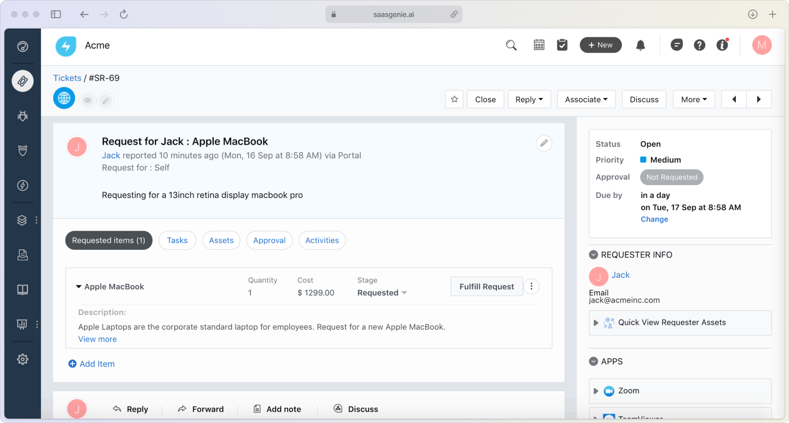Open Assets submenu dots in sidebar

[37, 220]
